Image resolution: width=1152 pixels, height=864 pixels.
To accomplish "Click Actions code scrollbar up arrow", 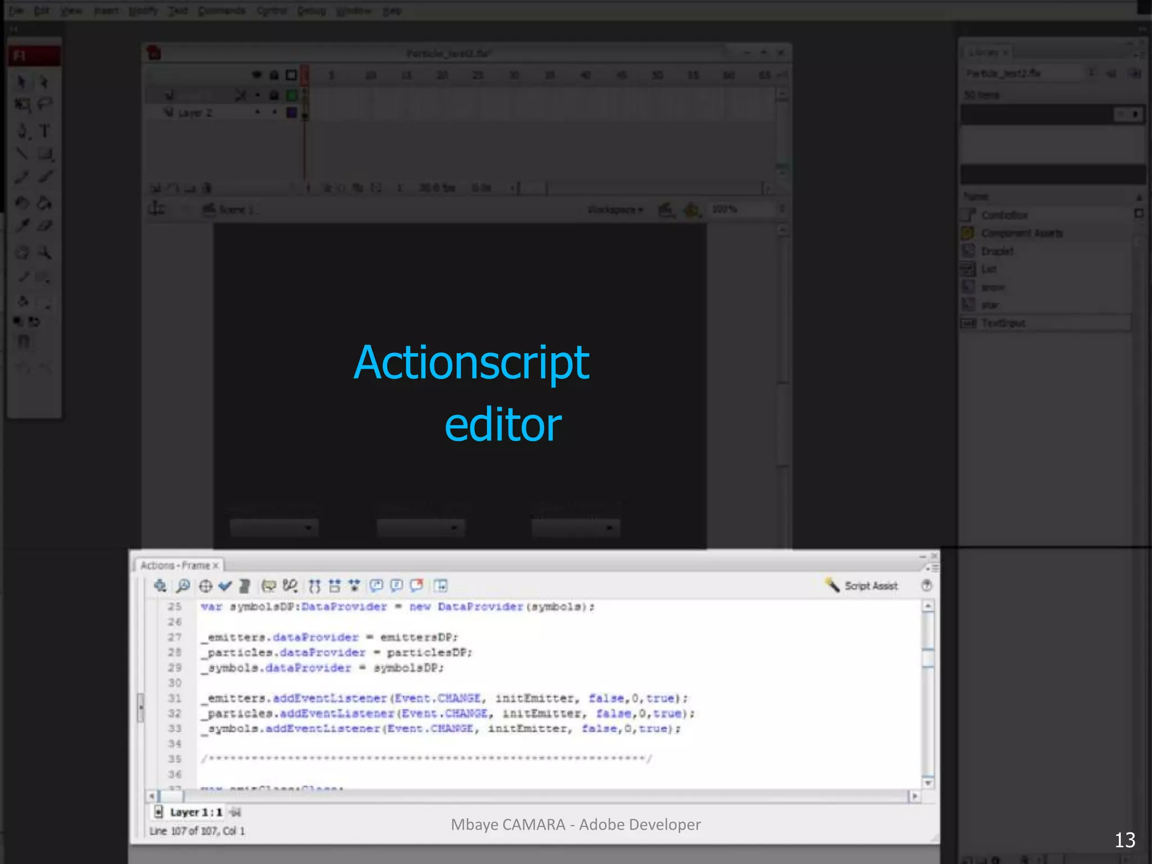I will (x=928, y=606).
